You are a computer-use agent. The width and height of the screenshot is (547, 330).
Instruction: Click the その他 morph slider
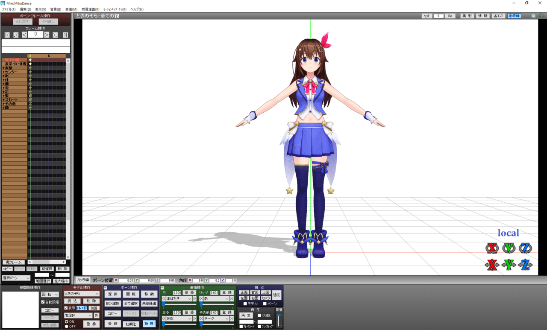click(x=217, y=324)
